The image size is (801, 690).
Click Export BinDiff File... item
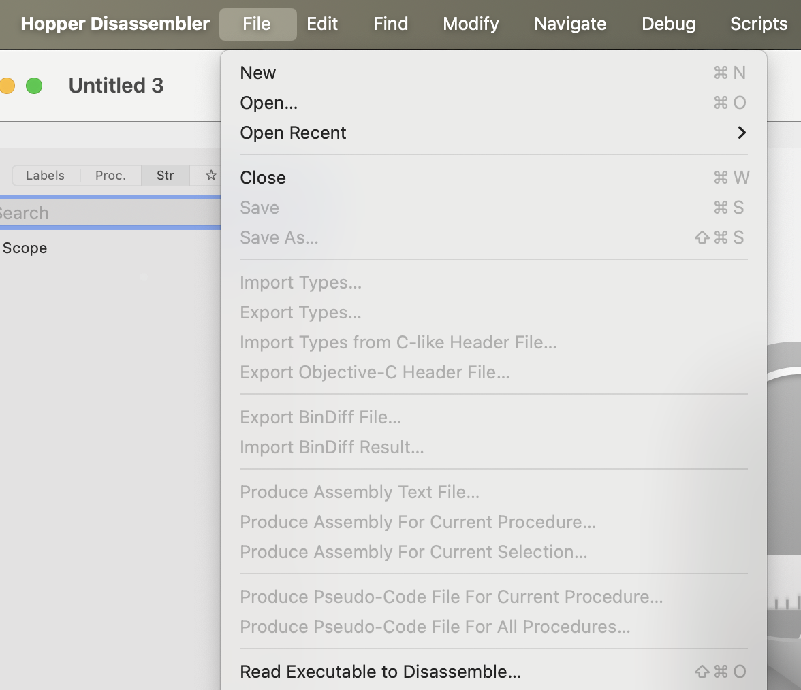click(x=493, y=417)
